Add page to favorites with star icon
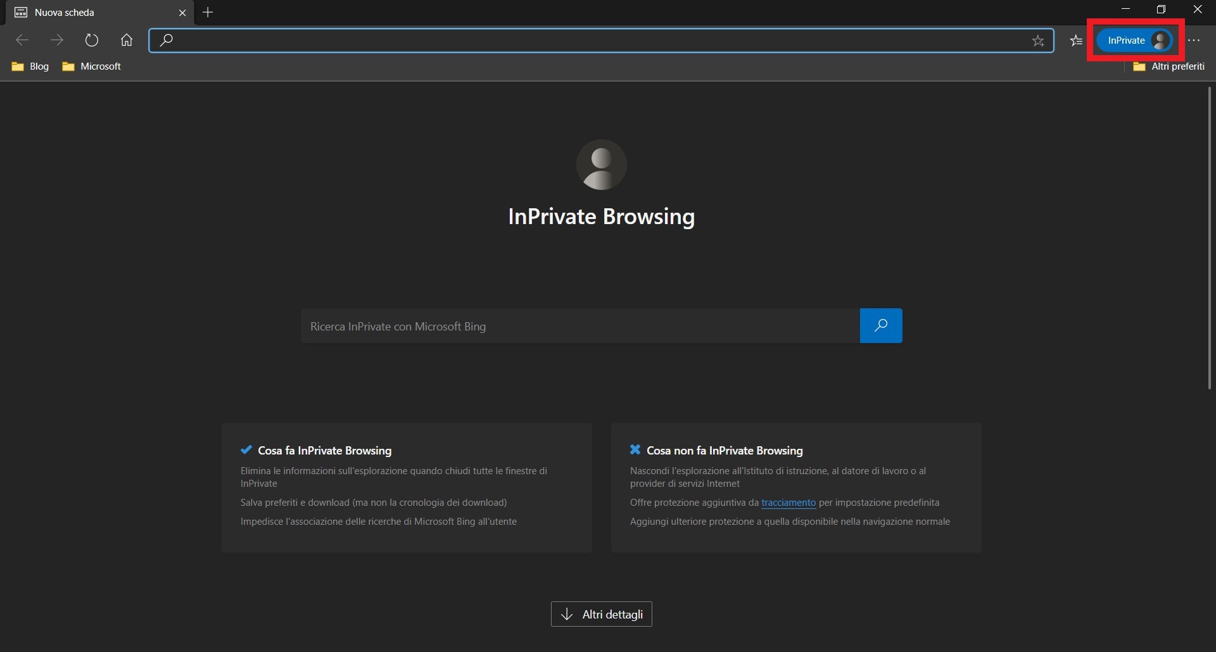The height and width of the screenshot is (652, 1216). pos(1038,41)
